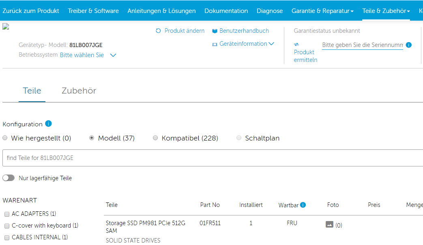This screenshot has height=245, width=423.
Task: Click the Benutzerhandbuch book icon
Action: (x=215, y=31)
